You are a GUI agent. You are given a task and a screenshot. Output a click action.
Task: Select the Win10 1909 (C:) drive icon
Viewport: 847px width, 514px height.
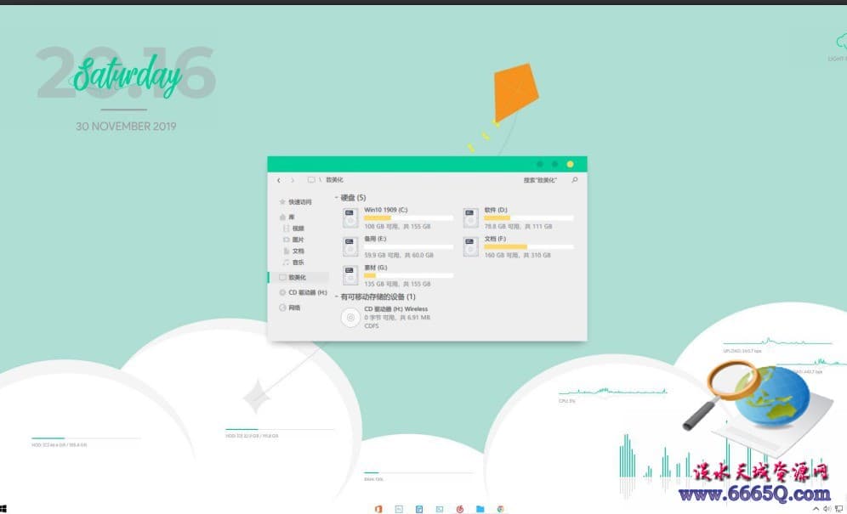(350, 218)
